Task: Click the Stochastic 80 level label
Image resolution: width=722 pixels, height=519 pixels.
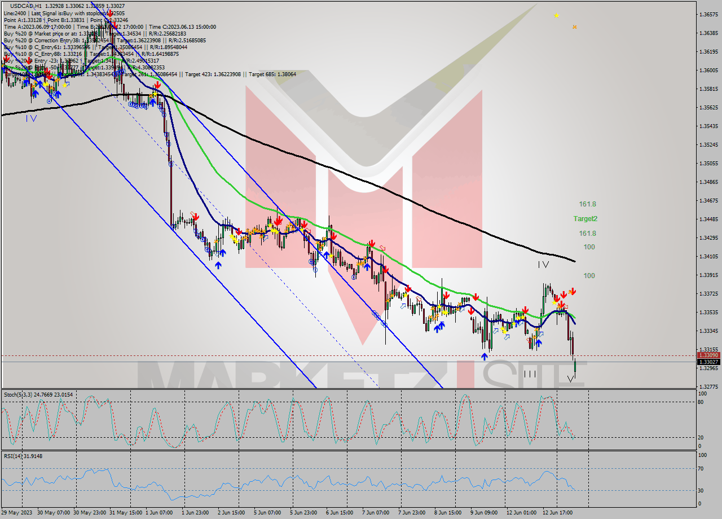Action: (702, 402)
